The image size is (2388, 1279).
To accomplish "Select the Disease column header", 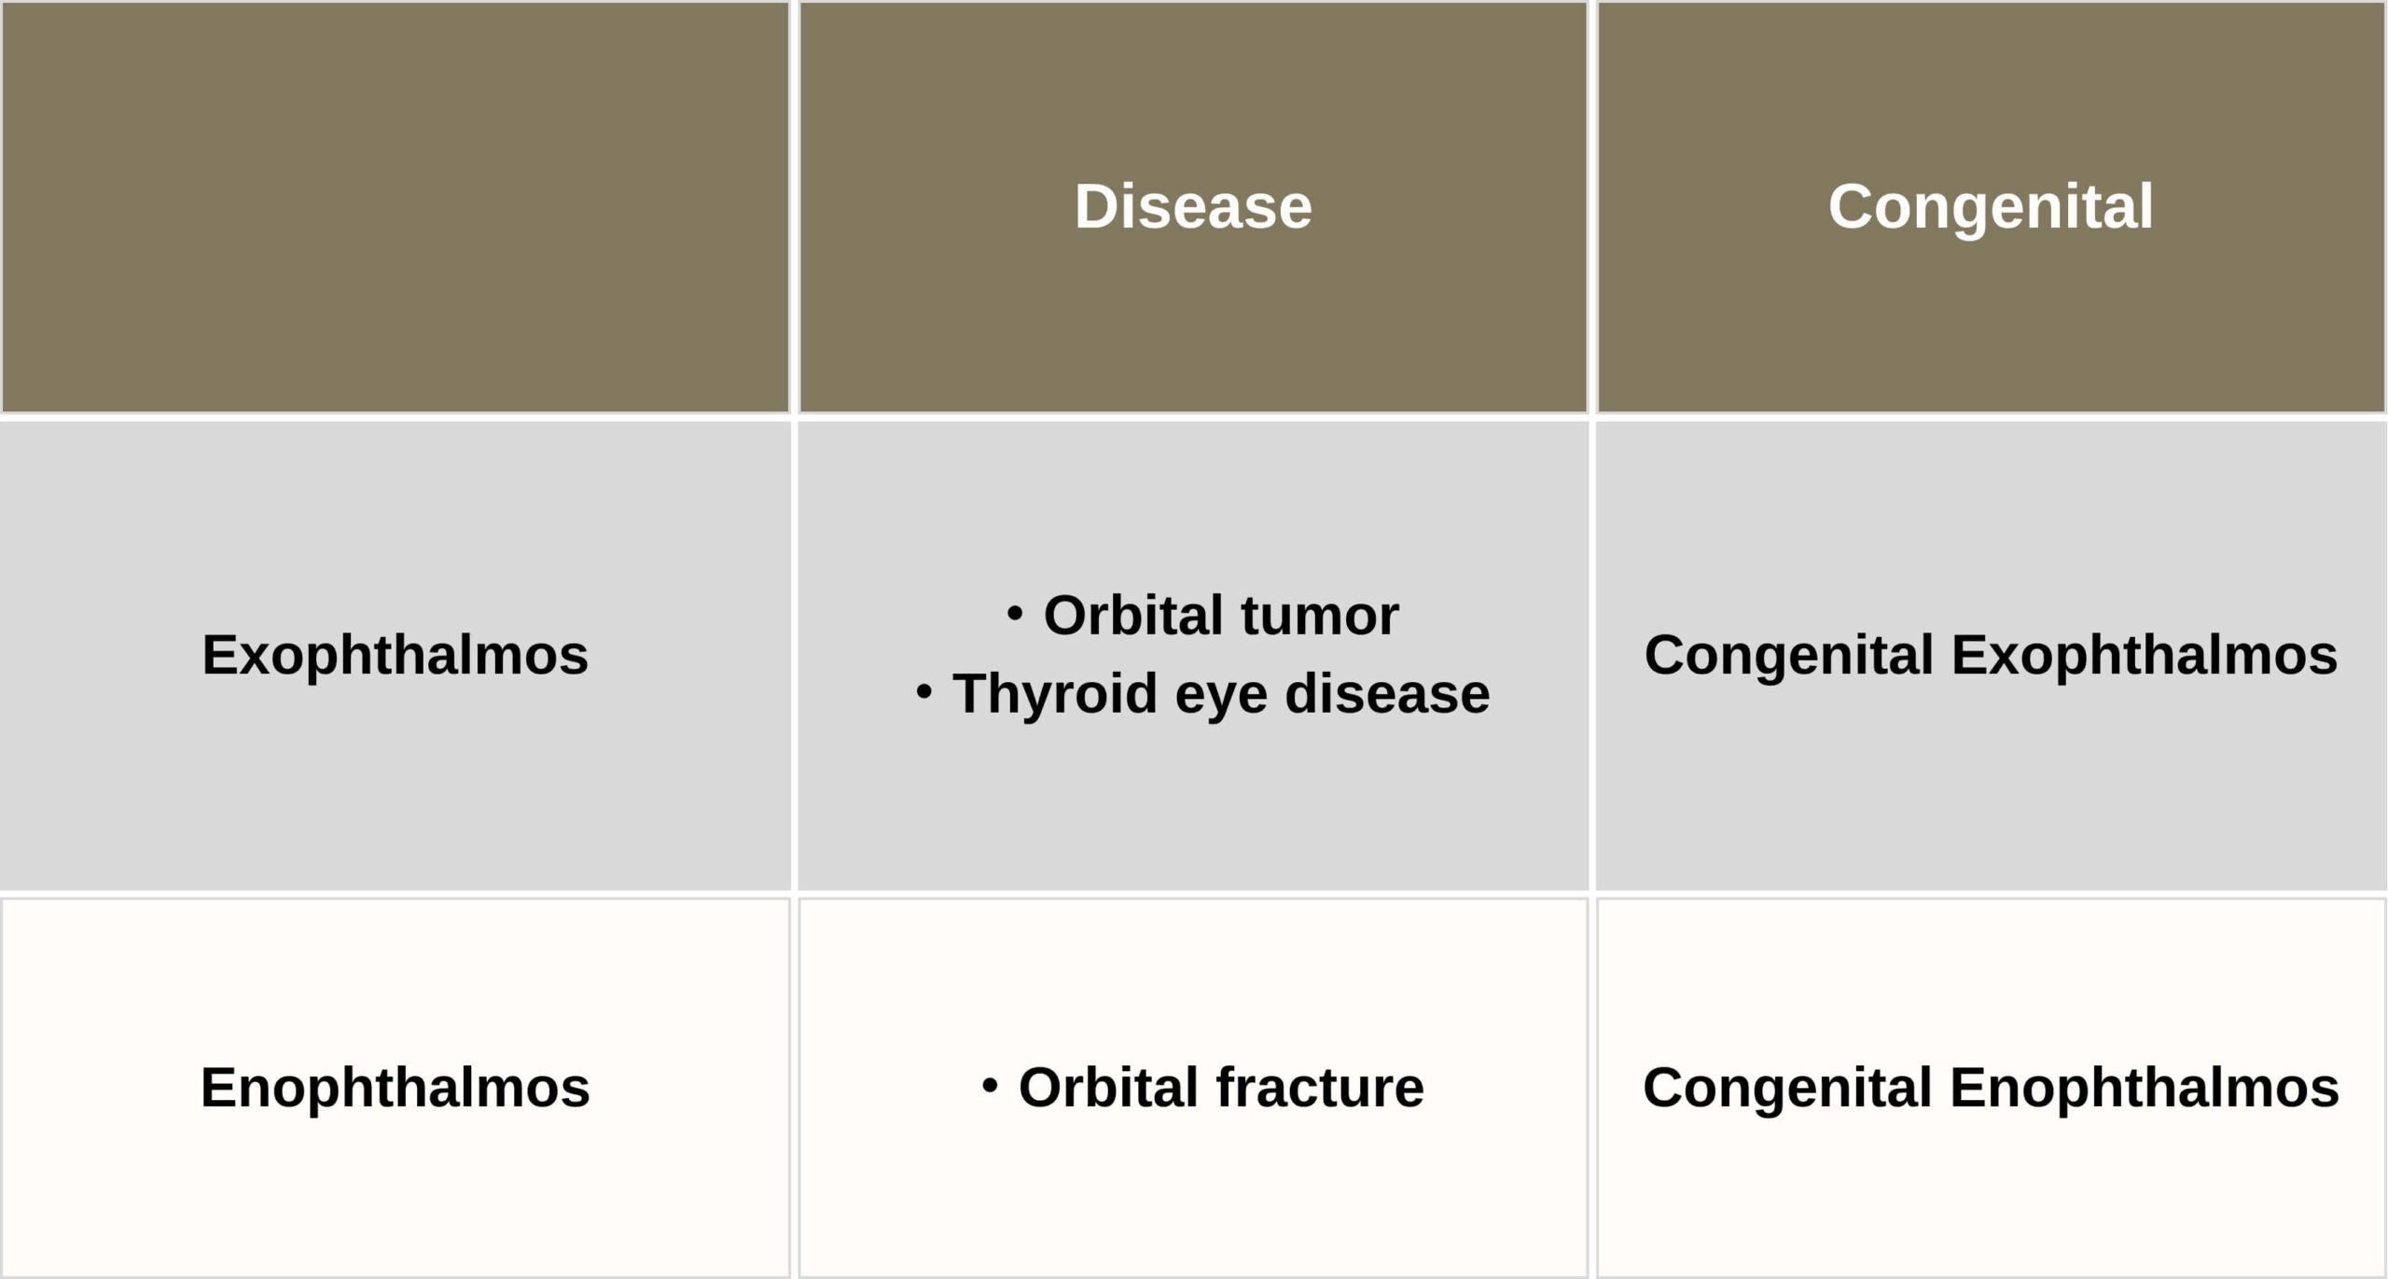I will [1192, 206].
